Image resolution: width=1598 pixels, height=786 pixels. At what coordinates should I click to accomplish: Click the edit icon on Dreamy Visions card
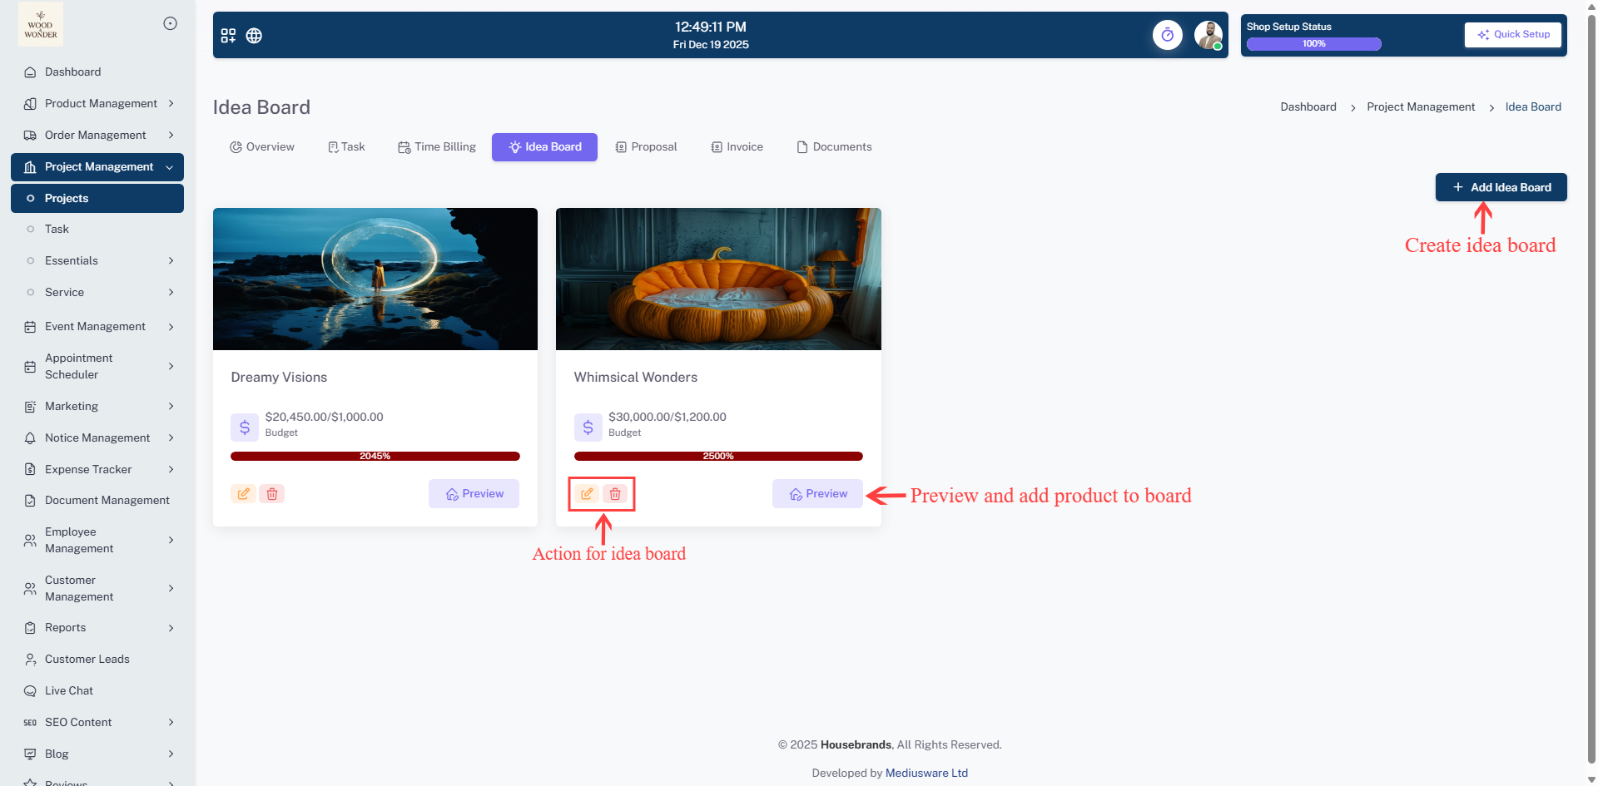pos(243,494)
